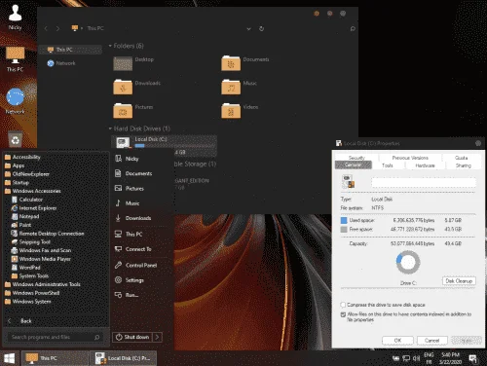The width and height of the screenshot is (487, 366).
Task: Expand Windows System folder
Action: point(28,301)
